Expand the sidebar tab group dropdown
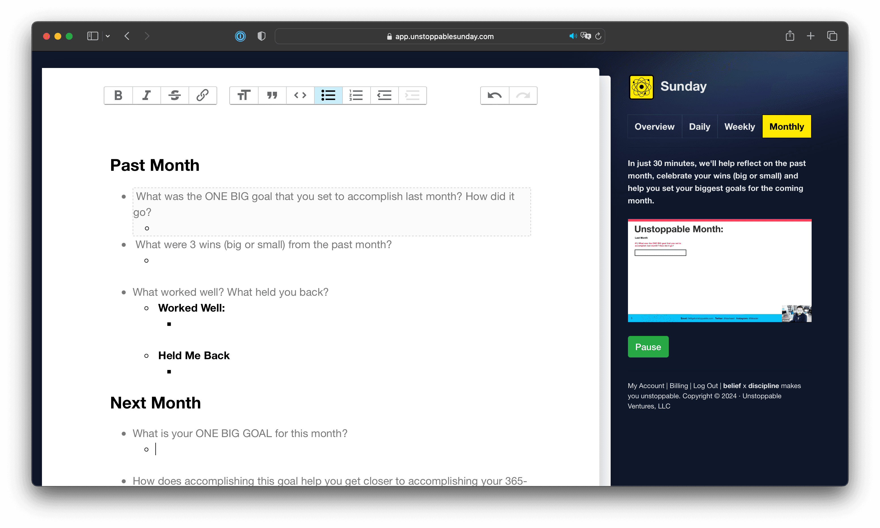The height and width of the screenshot is (528, 880). 107,36
